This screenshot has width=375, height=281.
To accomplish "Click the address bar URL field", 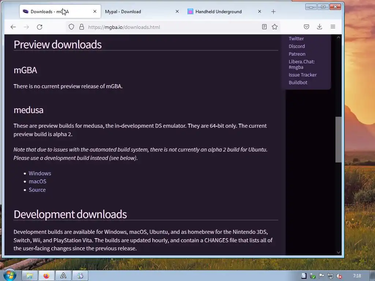I will click(x=172, y=27).
